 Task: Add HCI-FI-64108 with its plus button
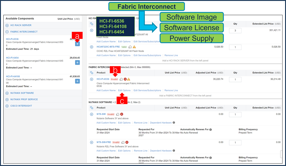pos(77,81)
